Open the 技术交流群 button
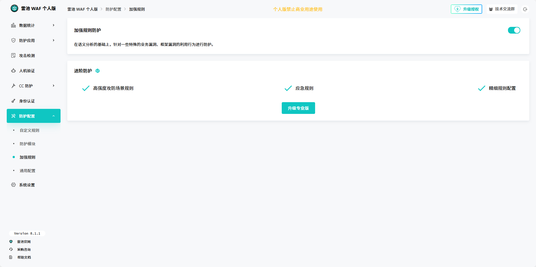Image resolution: width=536 pixels, height=267 pixels. click(x=502, y=9)
